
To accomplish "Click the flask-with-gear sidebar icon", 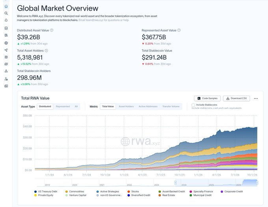I will [6, 79].
